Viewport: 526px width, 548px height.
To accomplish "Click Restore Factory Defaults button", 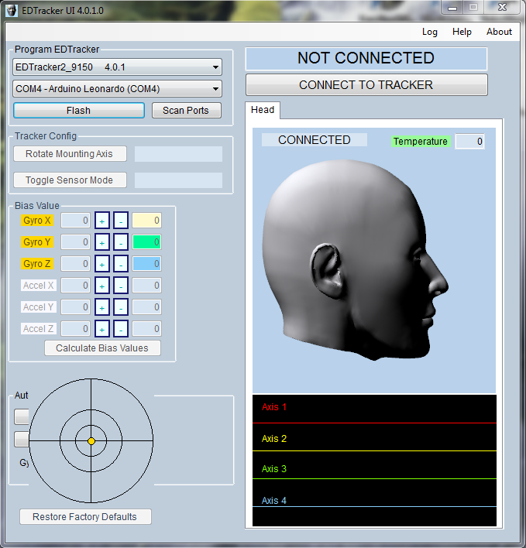I will tap(85, 516).
